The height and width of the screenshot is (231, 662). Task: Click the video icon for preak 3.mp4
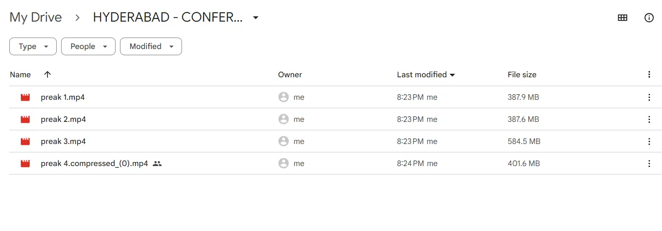point(25,141)
